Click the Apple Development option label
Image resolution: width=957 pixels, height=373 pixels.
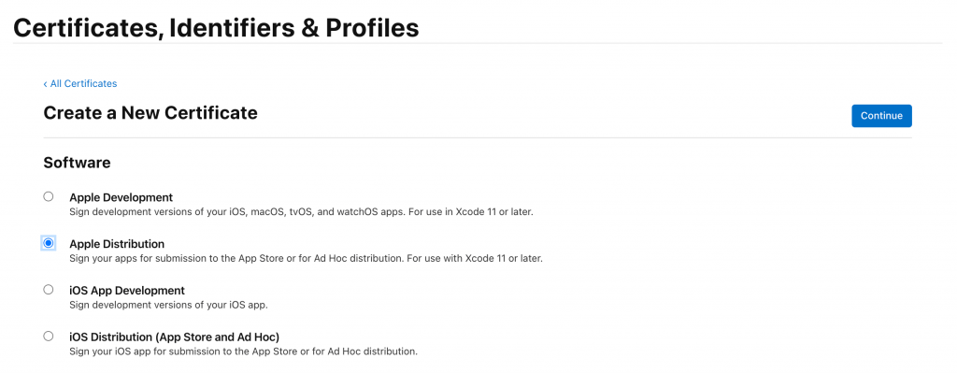[121, 198]
